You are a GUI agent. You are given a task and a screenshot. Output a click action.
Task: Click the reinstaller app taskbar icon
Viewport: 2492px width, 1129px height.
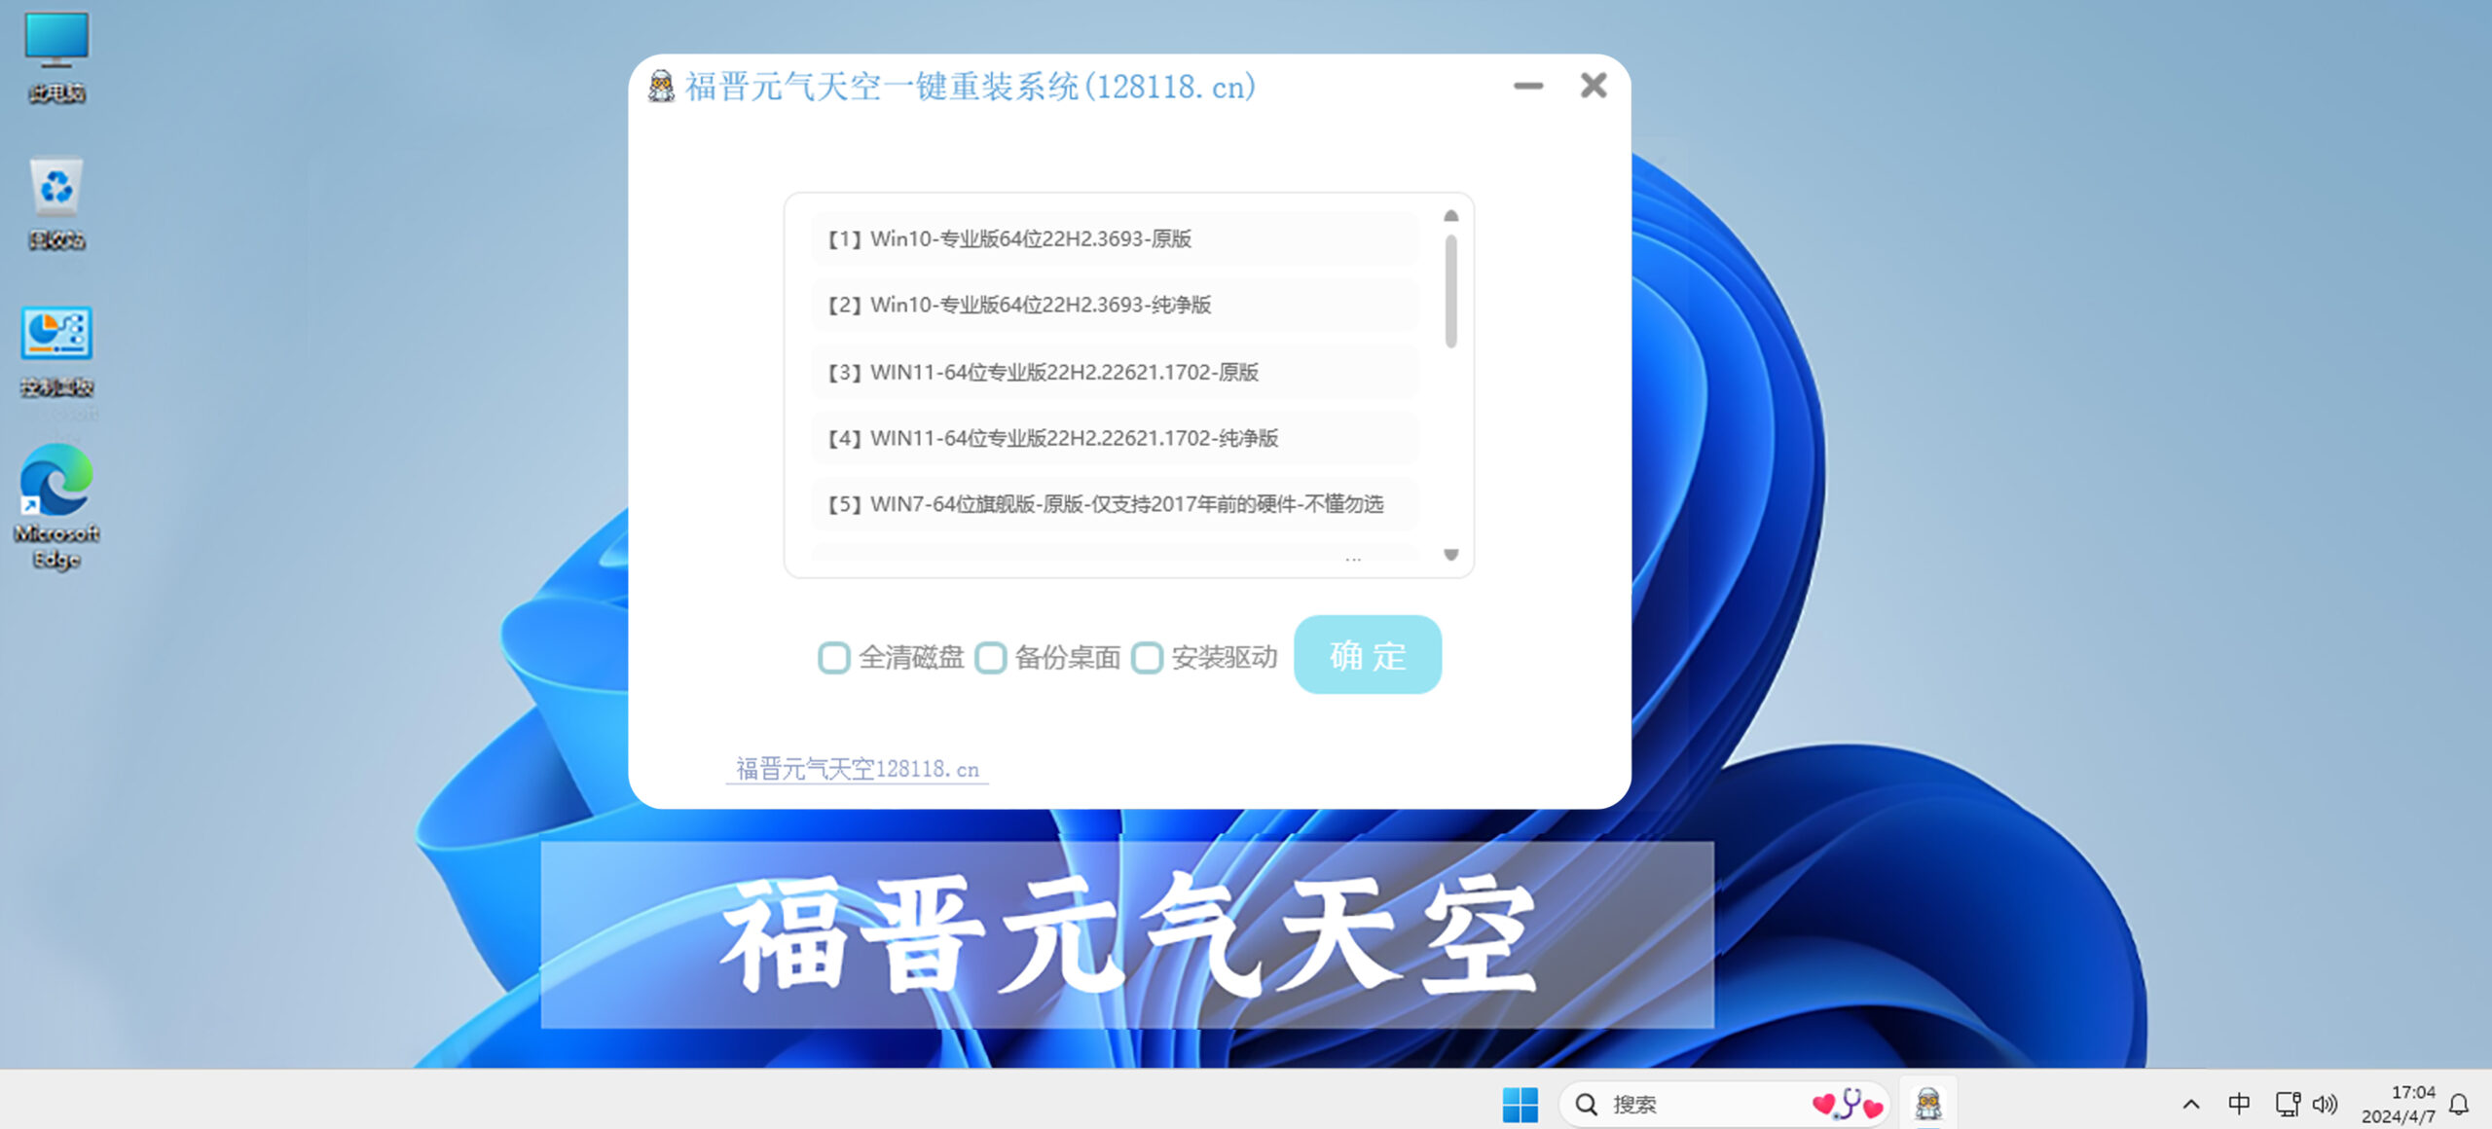click(x=1928, y=1104)
